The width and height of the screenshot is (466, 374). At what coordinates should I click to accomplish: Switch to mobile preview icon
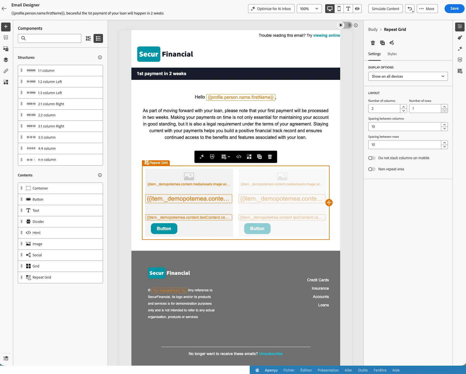click(x=339, y=9)
